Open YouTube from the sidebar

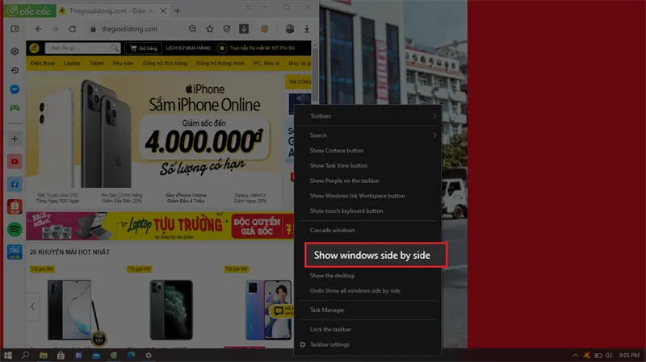[x=15, y=162]
